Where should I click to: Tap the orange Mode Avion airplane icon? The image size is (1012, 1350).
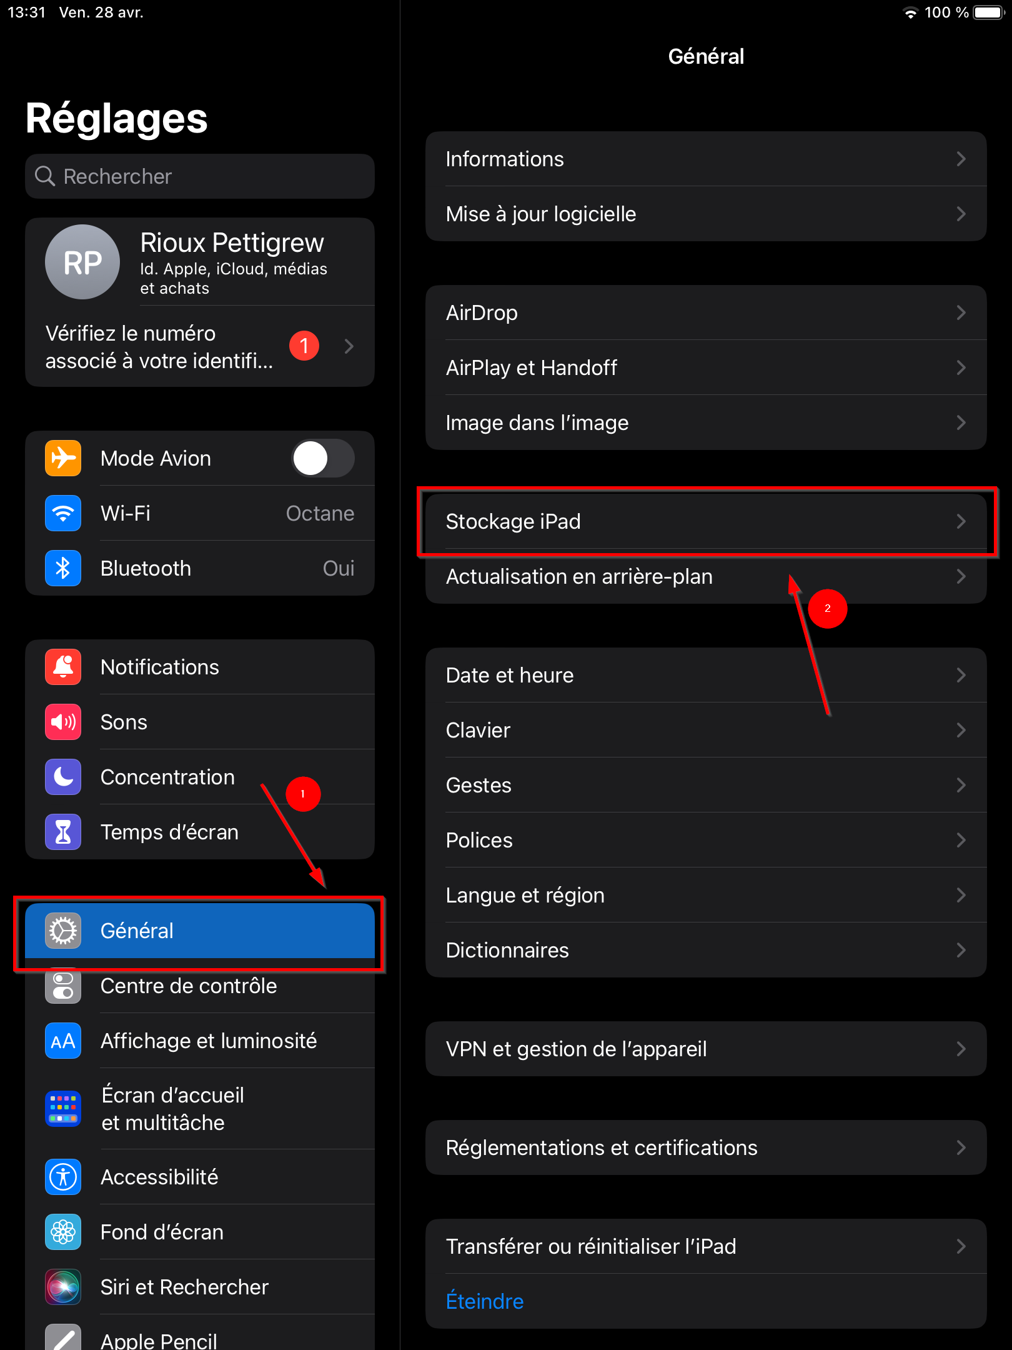click(x=63, y=458)
